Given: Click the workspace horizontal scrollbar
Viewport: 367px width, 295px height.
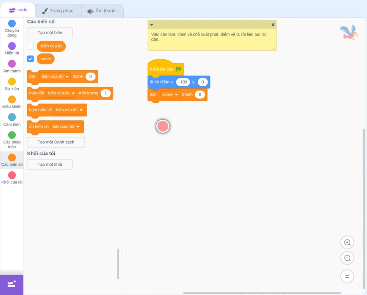Looking at the screenshot, I should (x=262, y=293).
